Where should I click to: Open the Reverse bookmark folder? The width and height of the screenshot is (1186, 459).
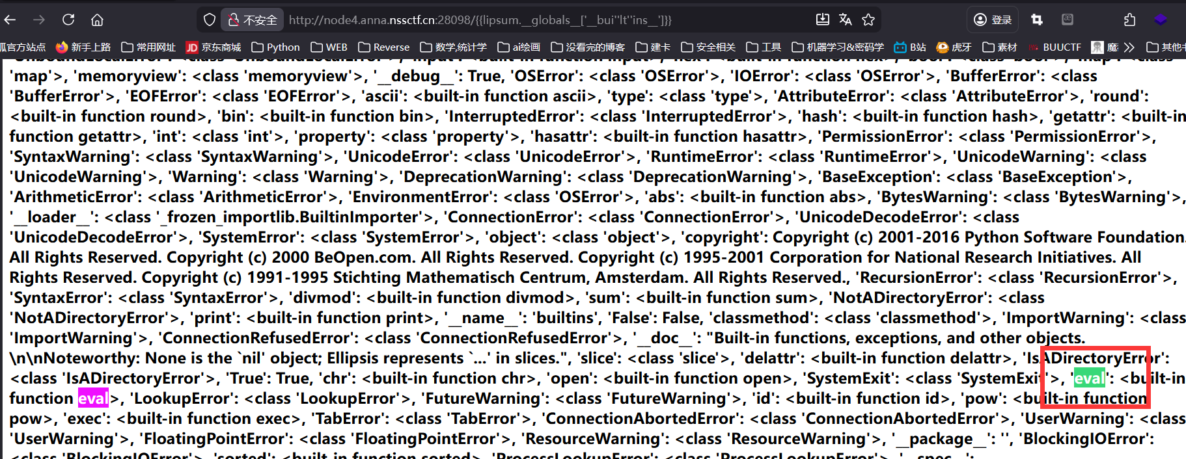[383, 47]
